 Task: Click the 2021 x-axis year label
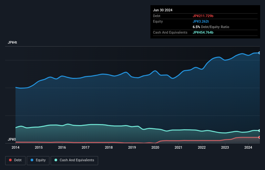[178, 148]
